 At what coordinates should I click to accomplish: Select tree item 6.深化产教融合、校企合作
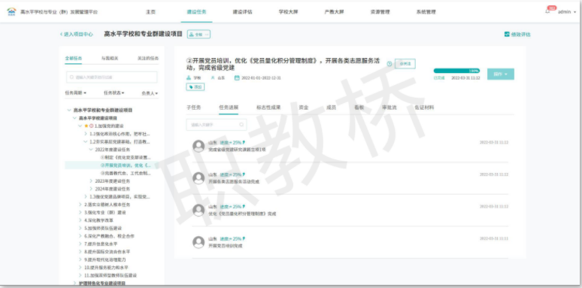pos(109,236)
